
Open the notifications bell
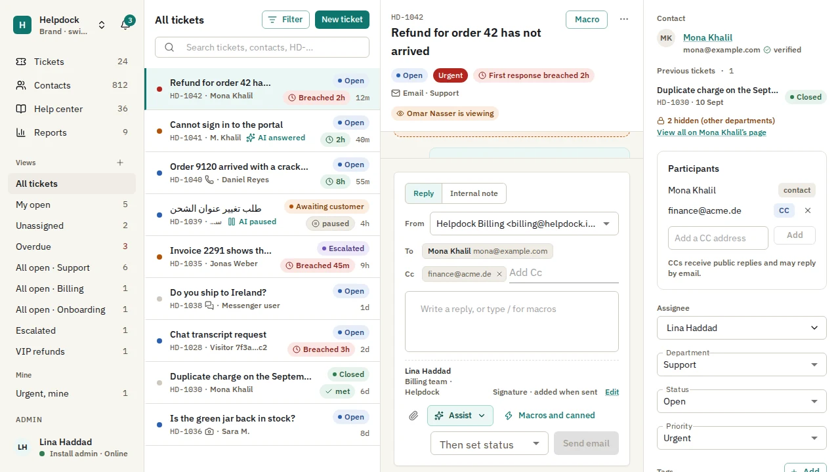(125, 25)
